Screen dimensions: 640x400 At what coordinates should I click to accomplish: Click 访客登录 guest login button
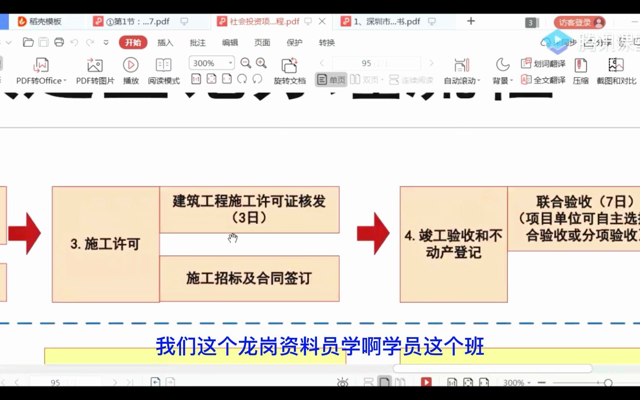point(580,23)
